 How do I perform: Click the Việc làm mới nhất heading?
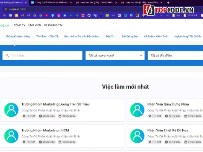click(125, 87)
